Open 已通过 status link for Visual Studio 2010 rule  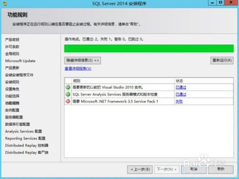point(181,87)
